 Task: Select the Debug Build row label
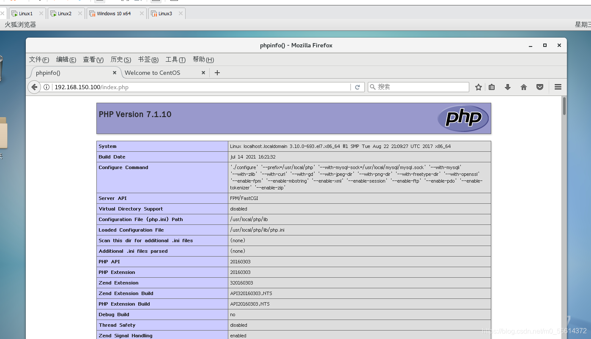[x=114, y=314]
